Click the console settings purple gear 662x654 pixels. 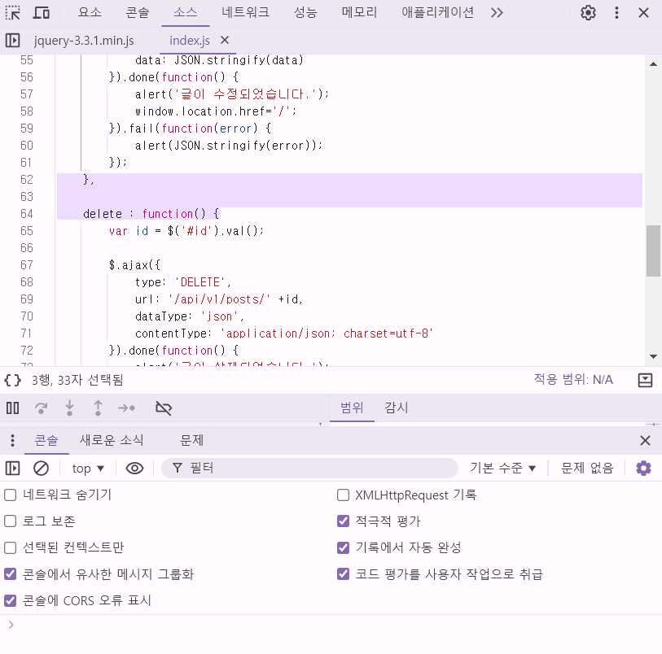point(643,468)
